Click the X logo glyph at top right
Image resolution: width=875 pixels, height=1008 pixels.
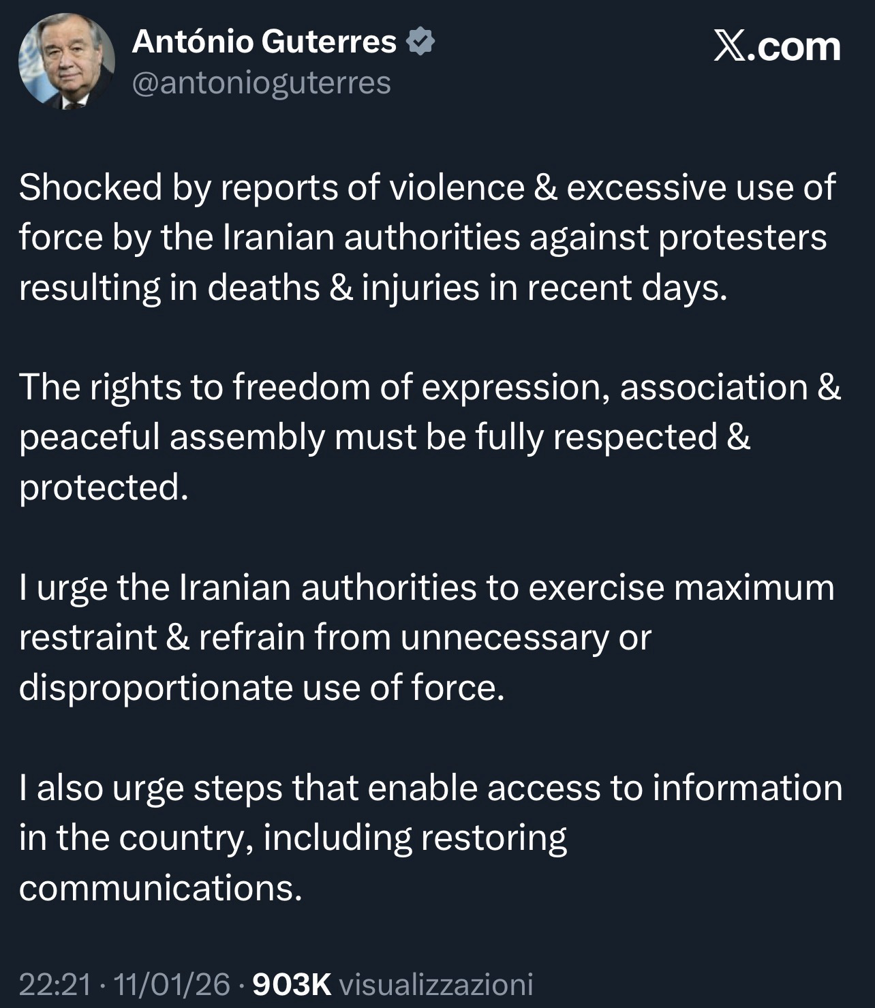pos(730,48)
